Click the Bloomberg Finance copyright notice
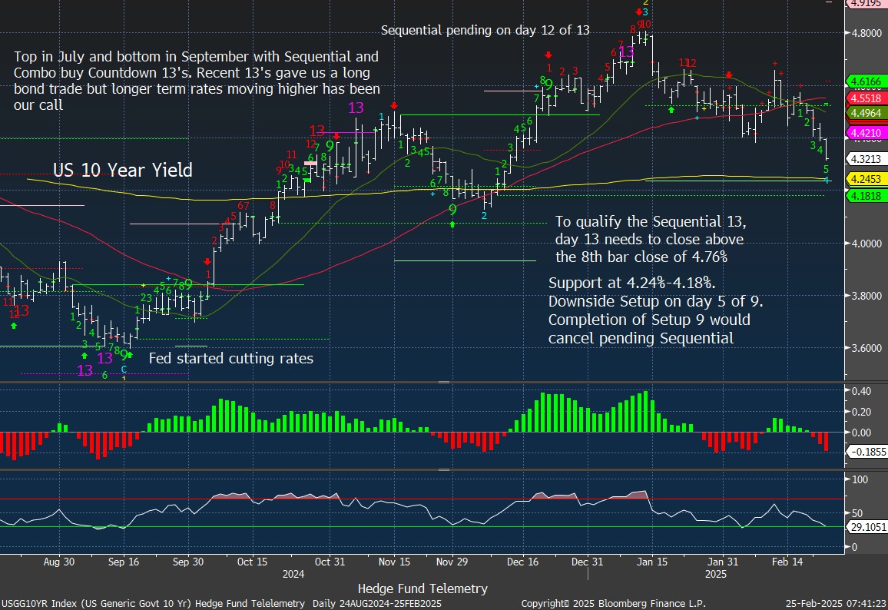This screenshot has height=610, width=888. pyautogui.click(x=613, y=604)
